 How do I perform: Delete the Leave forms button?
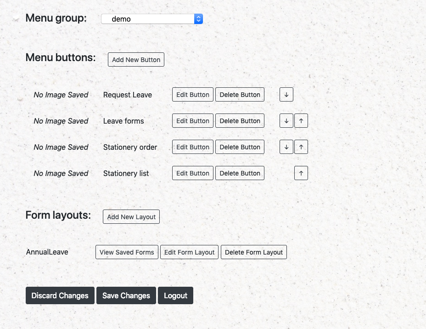(x=240, y=121)
